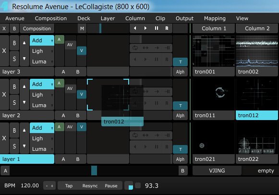Open the Mapping menu

215,18
